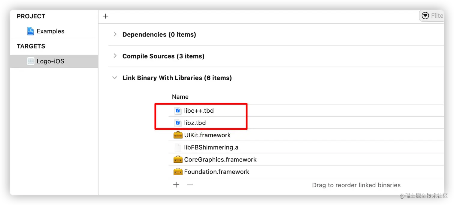Click the Foundation.framework toolbox icon
Viewport: 454px width, 205px height.
pos(178,172)
